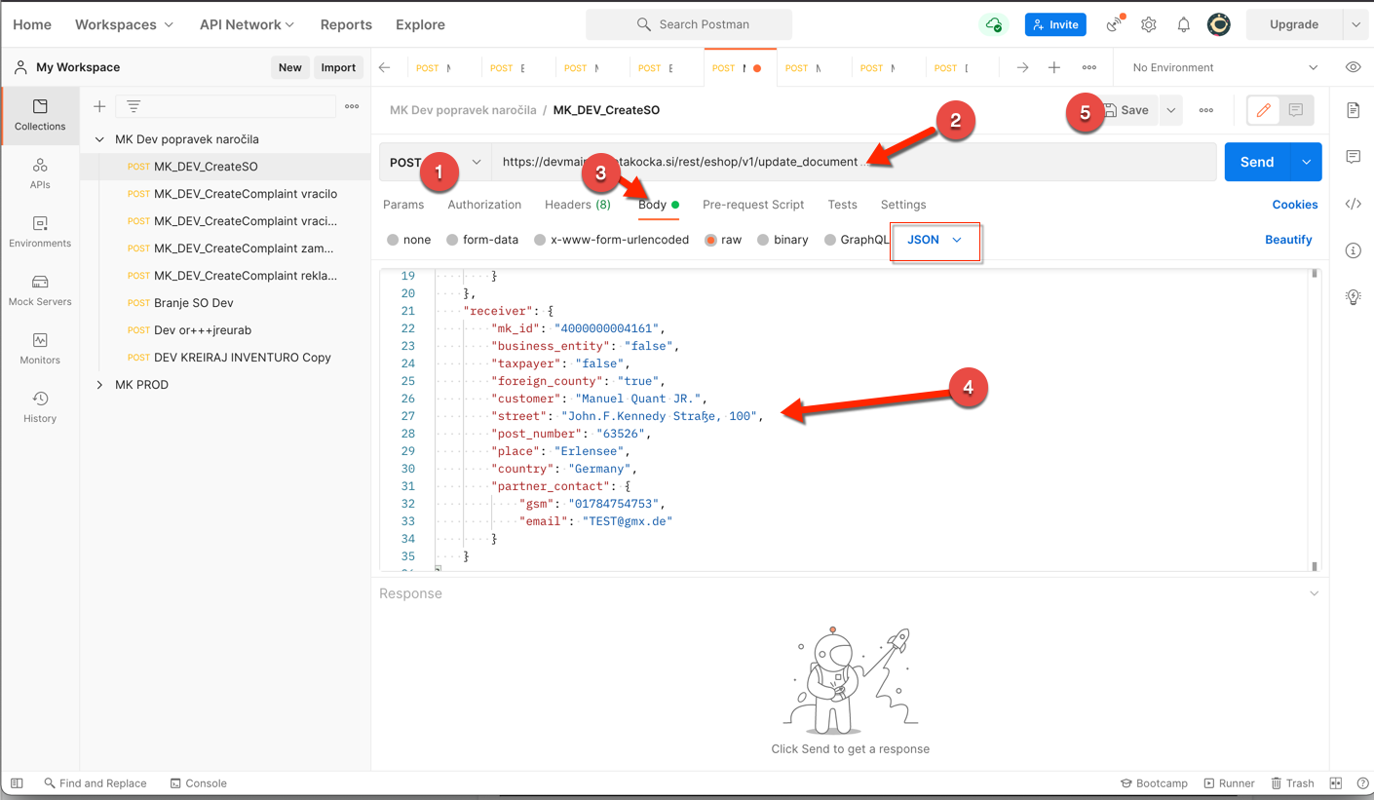This screenshot has width=1374, height=800.
Task: Open the Workspaces menu dropdown
Action: (125, 24)
